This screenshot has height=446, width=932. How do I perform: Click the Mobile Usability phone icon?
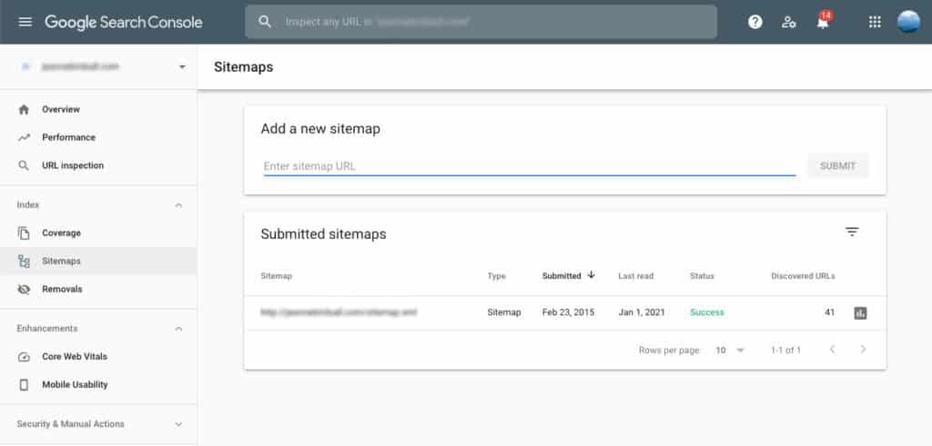point(24,385)
